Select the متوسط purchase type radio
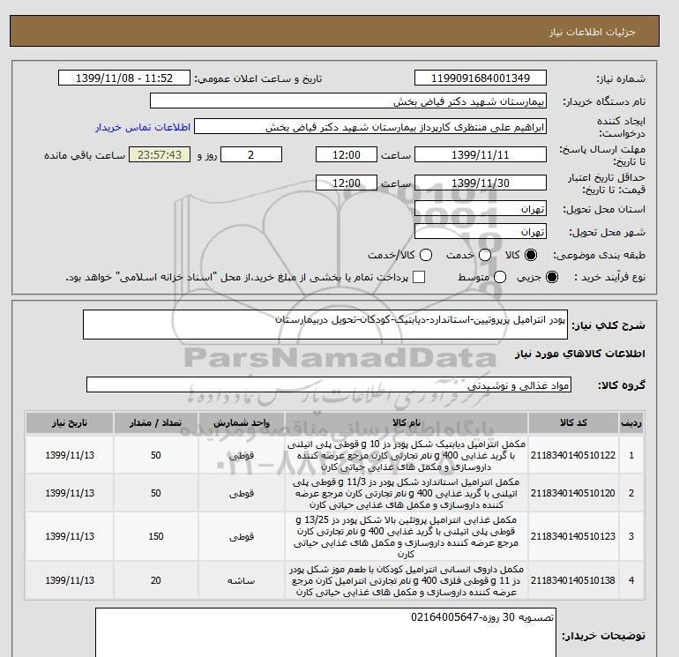This screenshot has width=679, height=657. click(500, 277)
